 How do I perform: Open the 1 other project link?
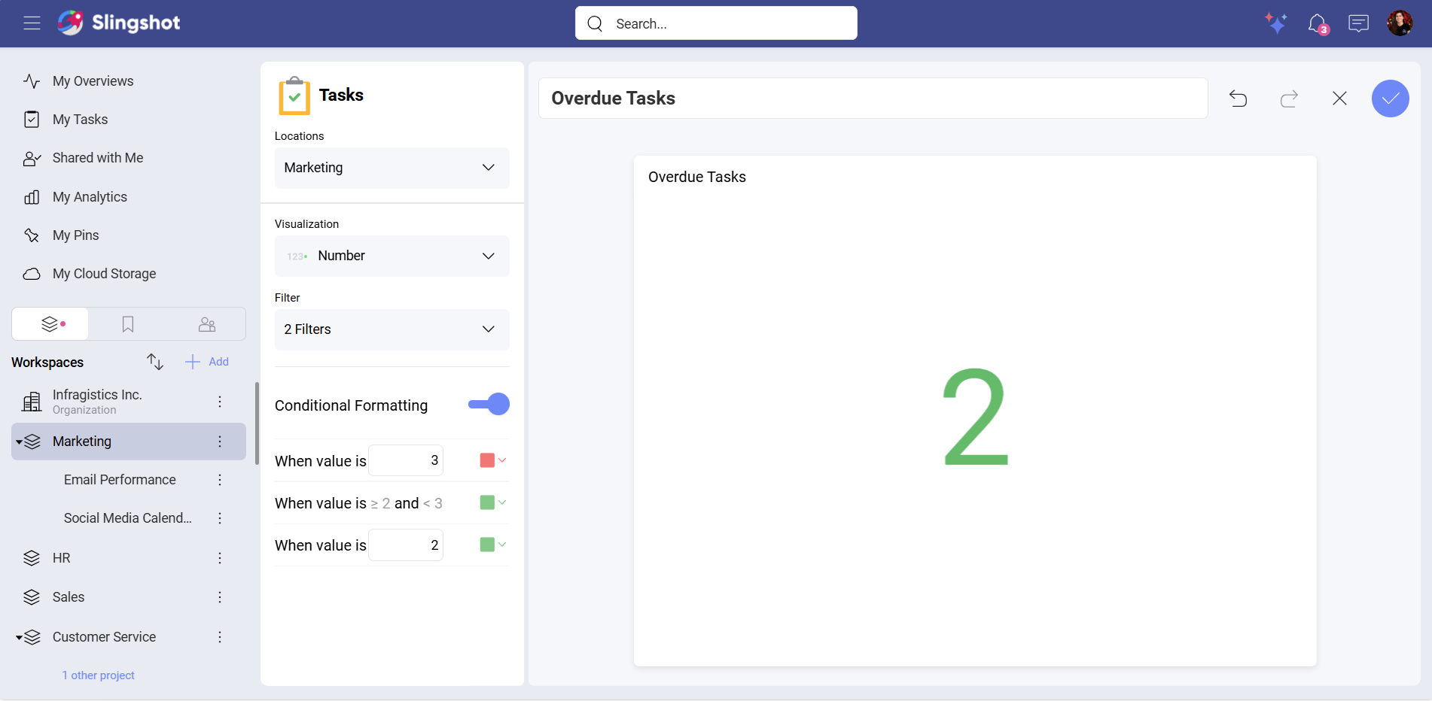[98, 675]
